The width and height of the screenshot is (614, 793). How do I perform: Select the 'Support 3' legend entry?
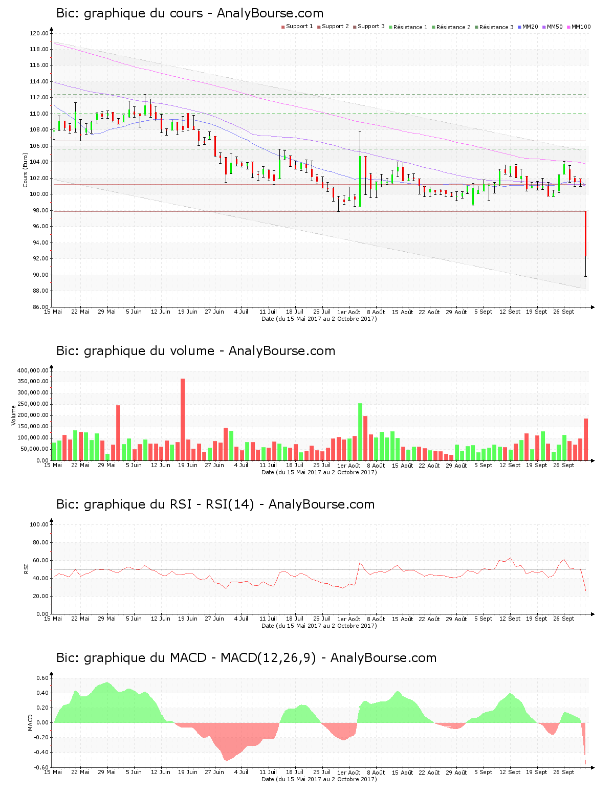coord(368,27)
